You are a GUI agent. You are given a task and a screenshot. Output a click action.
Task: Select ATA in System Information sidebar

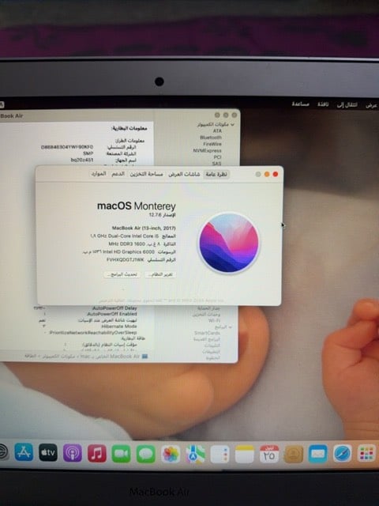(x=217, y=131)
